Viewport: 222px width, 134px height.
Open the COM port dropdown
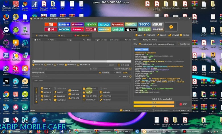tap(157, 44)
